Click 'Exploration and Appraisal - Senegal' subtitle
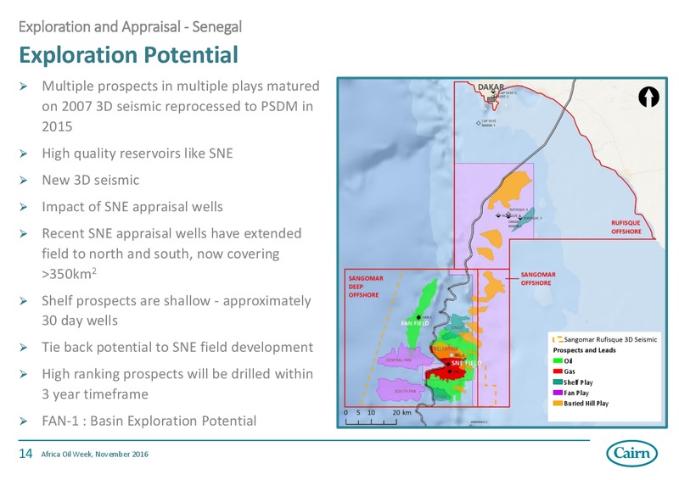Viewport: 679px width, 480px height. [130, 27]
